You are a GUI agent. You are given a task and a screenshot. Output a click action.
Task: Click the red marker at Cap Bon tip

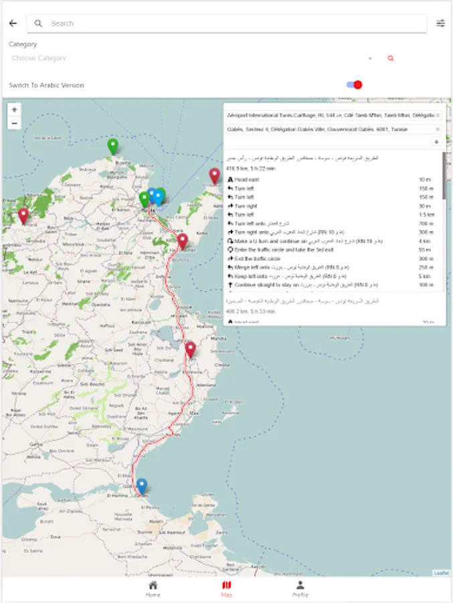[x=214, y=176]
